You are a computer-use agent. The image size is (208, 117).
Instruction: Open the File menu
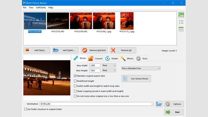point(25,7)
